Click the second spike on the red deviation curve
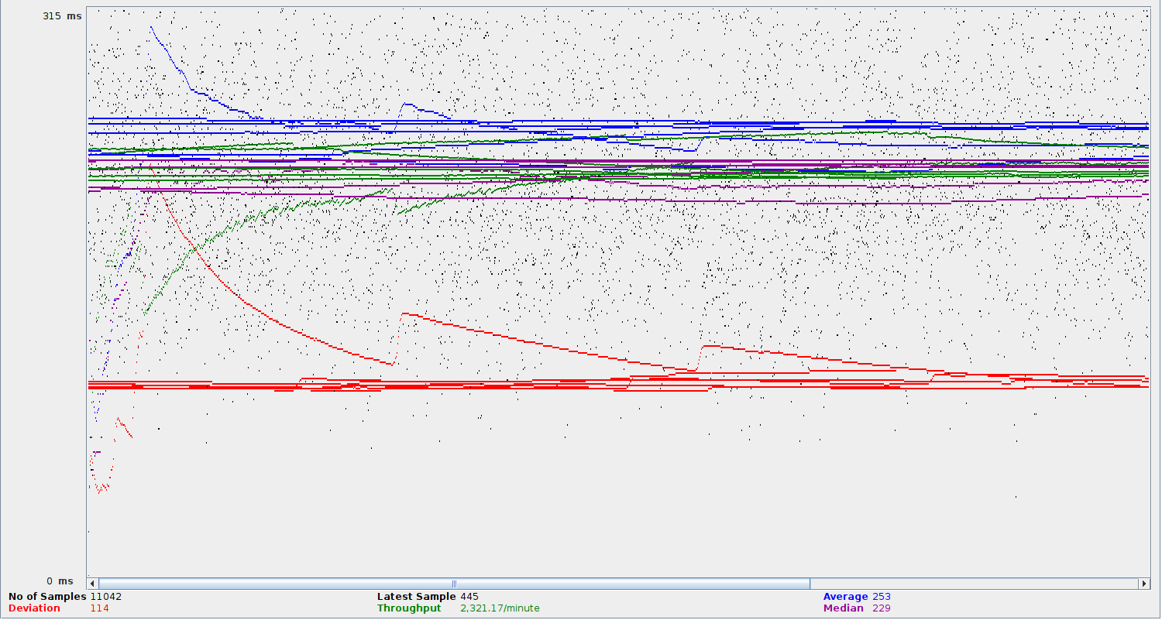The height and width of the screenshot is (620, 1162). point(403,313)
